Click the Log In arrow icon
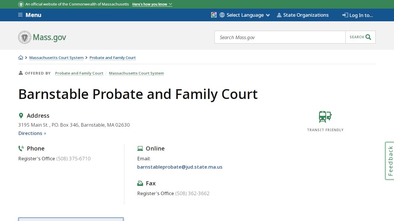394x221 pixels. coord(345,15)
